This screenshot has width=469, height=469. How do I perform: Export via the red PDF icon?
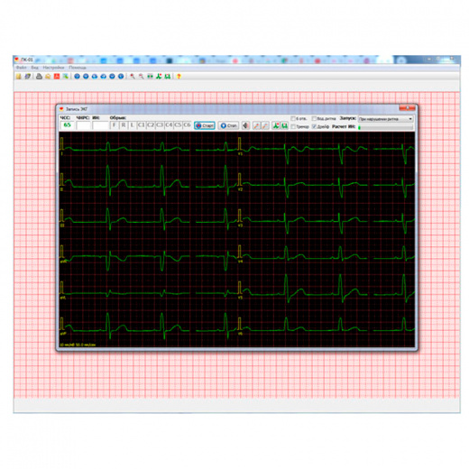[x=57, y=77]
